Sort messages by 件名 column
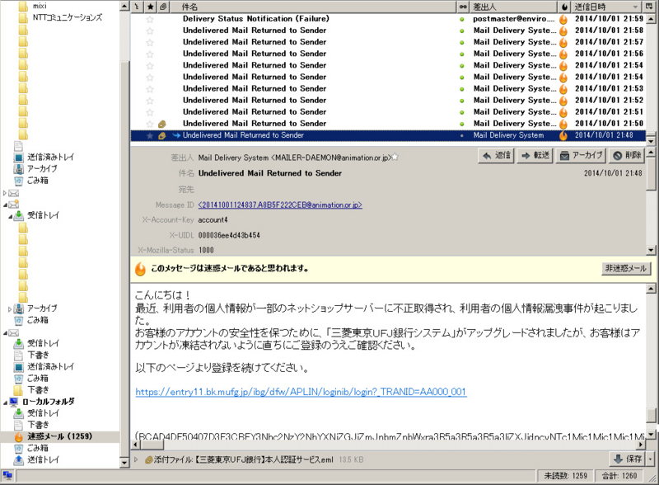The width and height of the screenshot is (659, 485). pos(313,7)
